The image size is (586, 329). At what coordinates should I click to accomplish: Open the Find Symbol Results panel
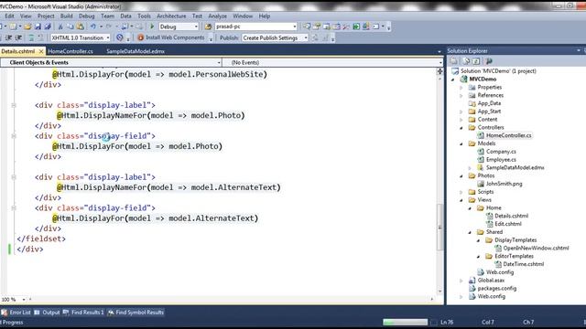[x=136, y=313]
